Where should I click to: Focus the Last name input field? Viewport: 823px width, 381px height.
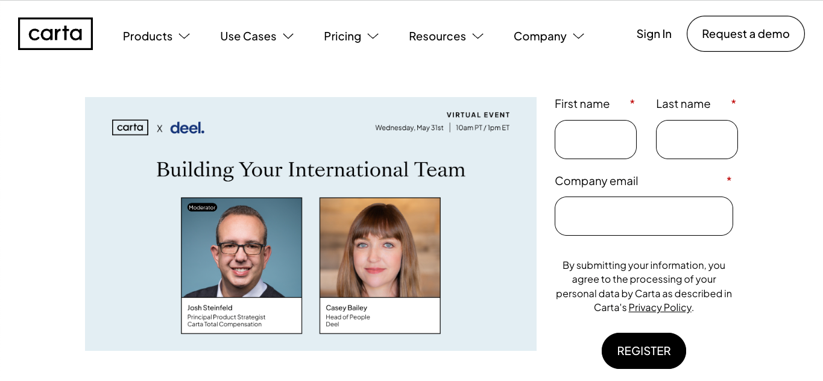click(697, 139)
